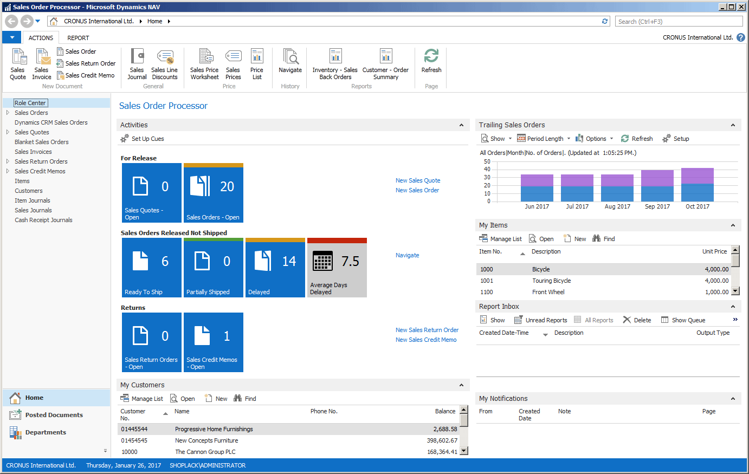Click the Navigate link in Activities
The width and height of the screenshot is (749, 474).
tap(407, 255)
